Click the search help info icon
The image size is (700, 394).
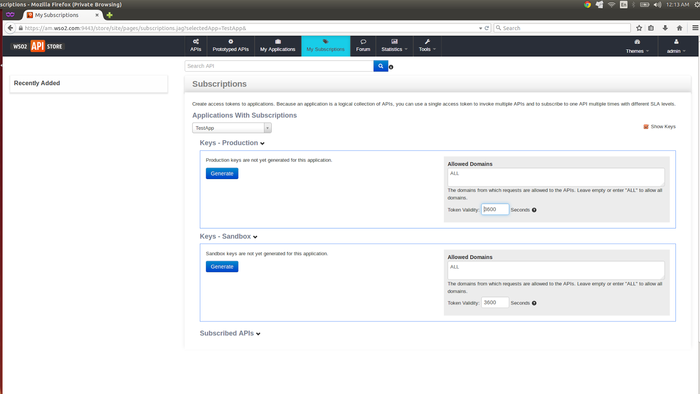point(391,67)
